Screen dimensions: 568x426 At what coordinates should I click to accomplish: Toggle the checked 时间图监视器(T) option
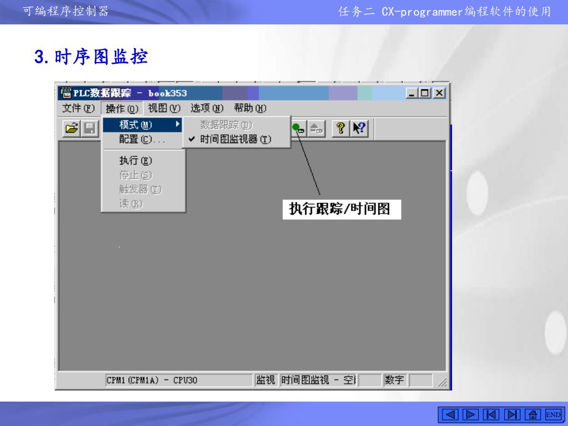(236, 139)
